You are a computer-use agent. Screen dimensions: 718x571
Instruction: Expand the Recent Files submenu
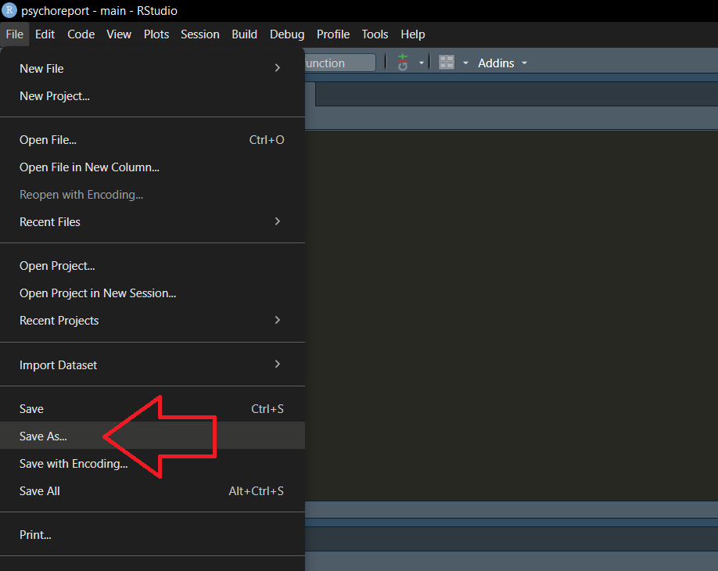[x=152, y=222]
